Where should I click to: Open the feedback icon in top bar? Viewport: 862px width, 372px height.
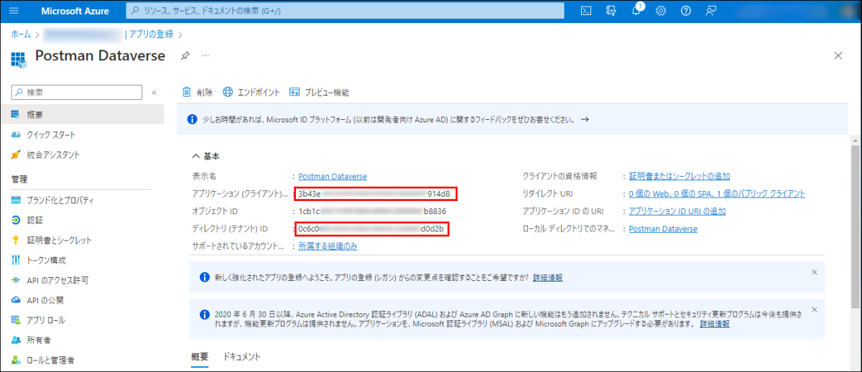coord(711,11)
